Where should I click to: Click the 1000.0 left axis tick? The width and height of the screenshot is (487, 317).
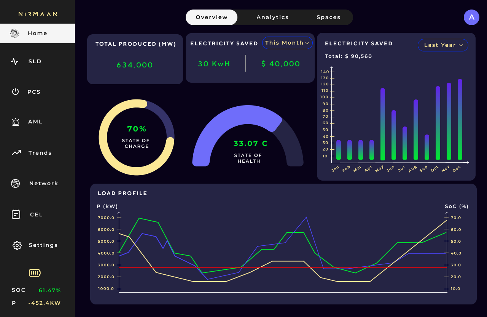[x=106, y=289]
